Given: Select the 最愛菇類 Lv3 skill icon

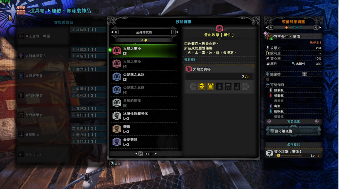Looking at the screenshot, I should coord(117,142).
